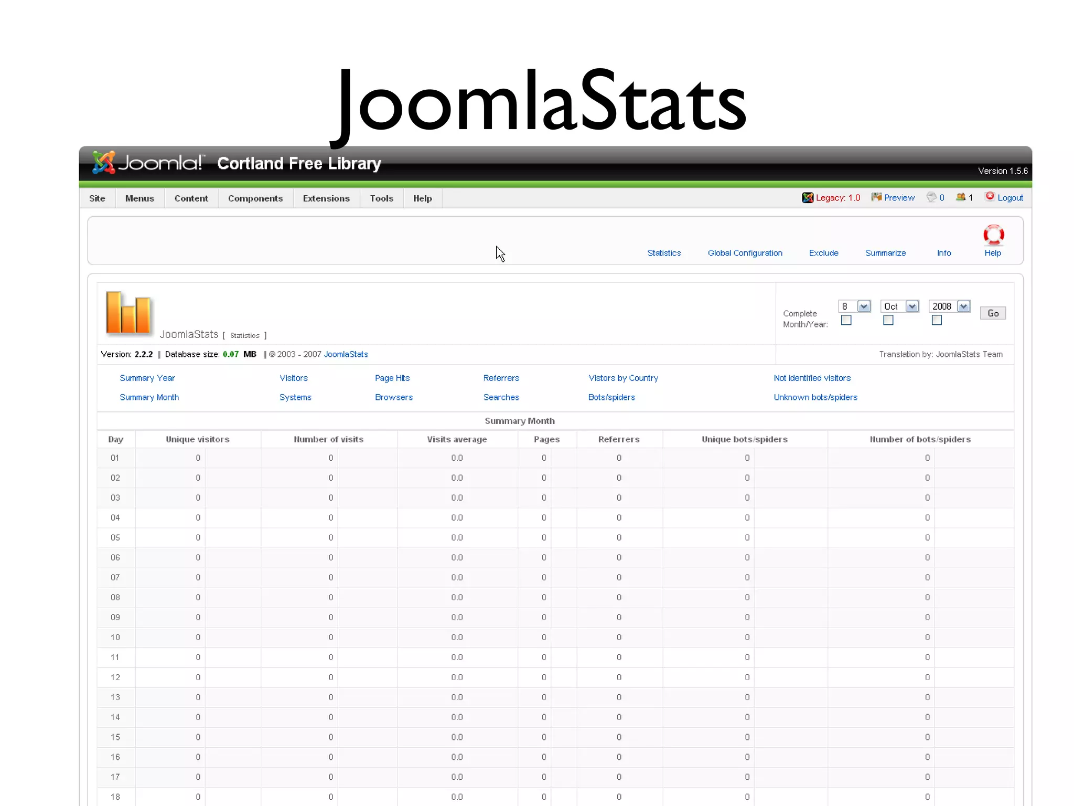Open the Searches report

[501, 397]
